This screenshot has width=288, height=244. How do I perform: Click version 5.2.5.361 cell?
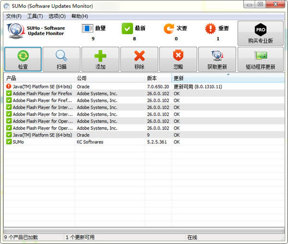pyautogui.click(x=157, y=142)
